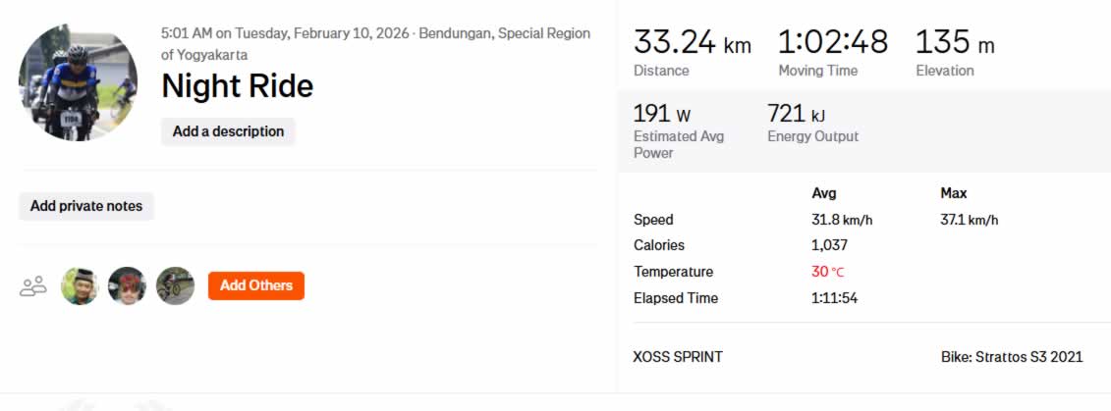Click the group athletes icon
The image size is (1111, 411).
coord(33,285)
